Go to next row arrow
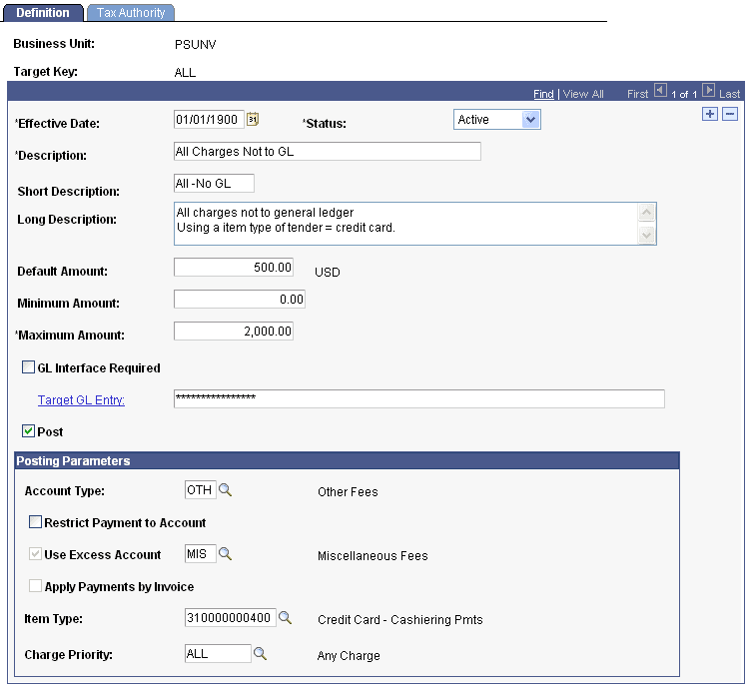750x688 pixels. tap(708, 90)
